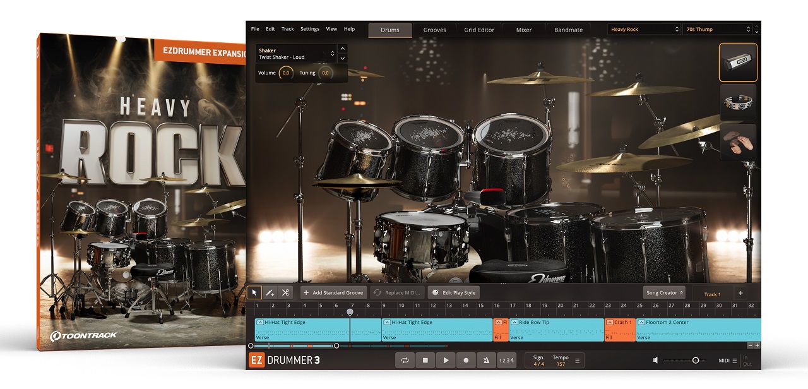The width and height of the screenshot is (808, 389).
Task: Start playback with the play button
Action: pyautogui.click(x=446, y=360)
